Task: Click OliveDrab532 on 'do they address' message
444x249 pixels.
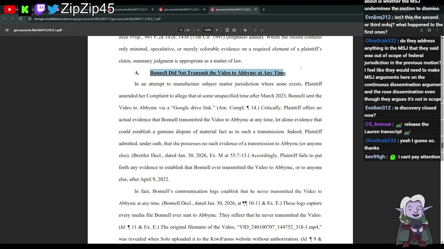Action: (381, 41)
